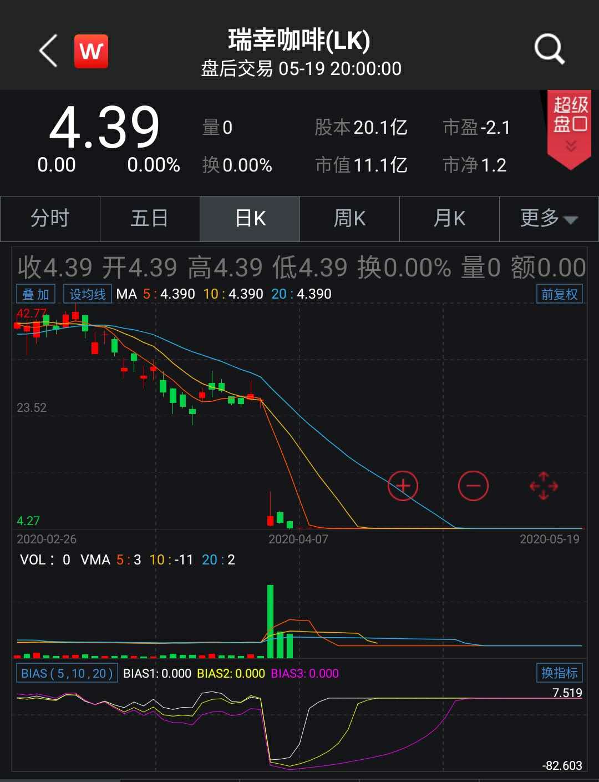This screenshot has height=782, width=599.
Task: Tap the 叠加 overlay button
Action: coord(36,294)
